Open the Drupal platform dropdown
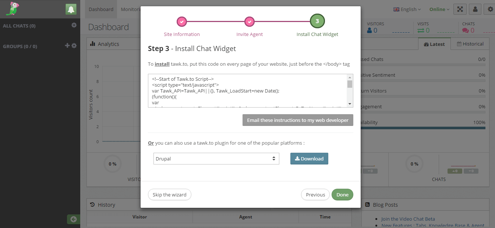This screenshot has height=228, width=495. click(216, 159)
